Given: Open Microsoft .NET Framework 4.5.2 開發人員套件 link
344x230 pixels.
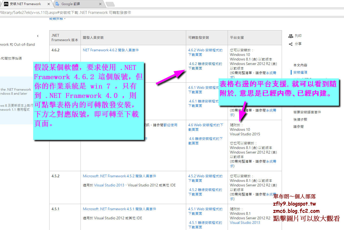Looking at the screenshot, I should click(119, 176).
